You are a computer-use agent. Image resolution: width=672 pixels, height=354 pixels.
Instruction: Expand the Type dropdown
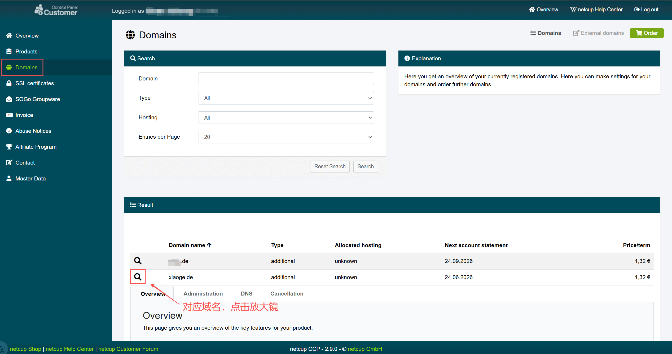coord(286,98)
